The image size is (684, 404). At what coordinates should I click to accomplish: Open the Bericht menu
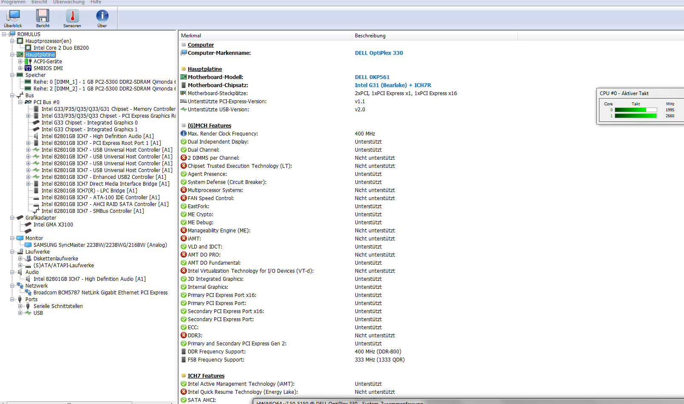[39, 2]
